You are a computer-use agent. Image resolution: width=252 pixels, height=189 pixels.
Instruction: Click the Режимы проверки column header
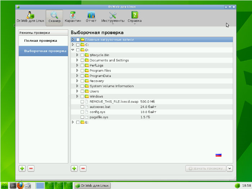pyautogui.click(x=43, y=33)
